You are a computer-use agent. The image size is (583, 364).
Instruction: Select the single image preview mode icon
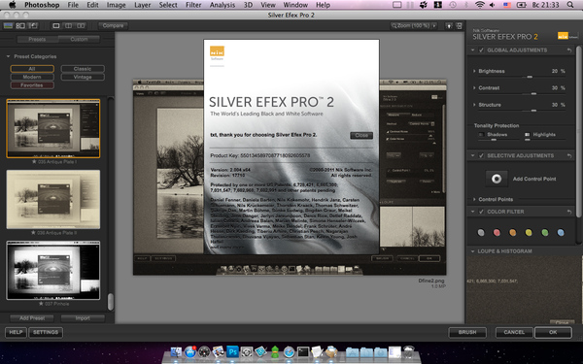[56, 26]
